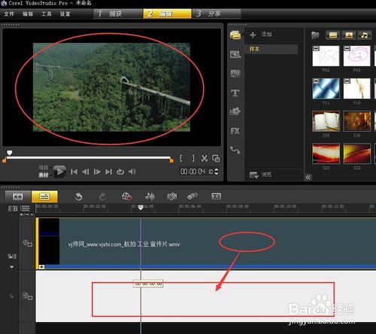Toggle the repeat playback button
The height and width of the screenshot is (334, 376).
[120, 172]
